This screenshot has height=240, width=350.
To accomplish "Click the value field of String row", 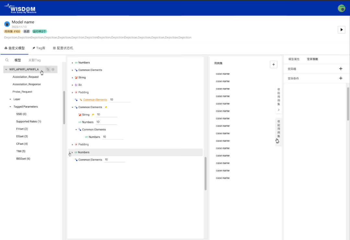I will (x=107, y=115).
